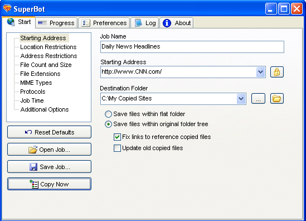Select Additional Options in the tree
306x221 pixels.
click(45, 109)
